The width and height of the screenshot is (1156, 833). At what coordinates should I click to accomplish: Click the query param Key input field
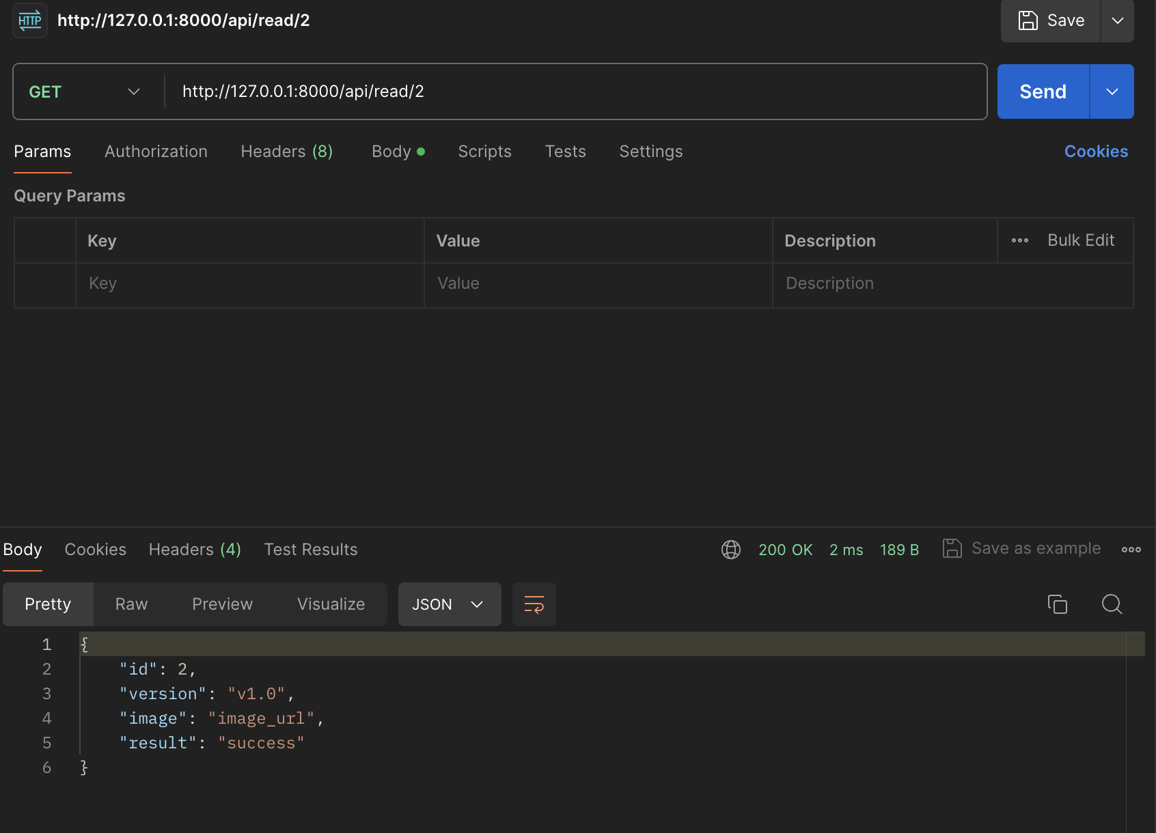(249, 285)
